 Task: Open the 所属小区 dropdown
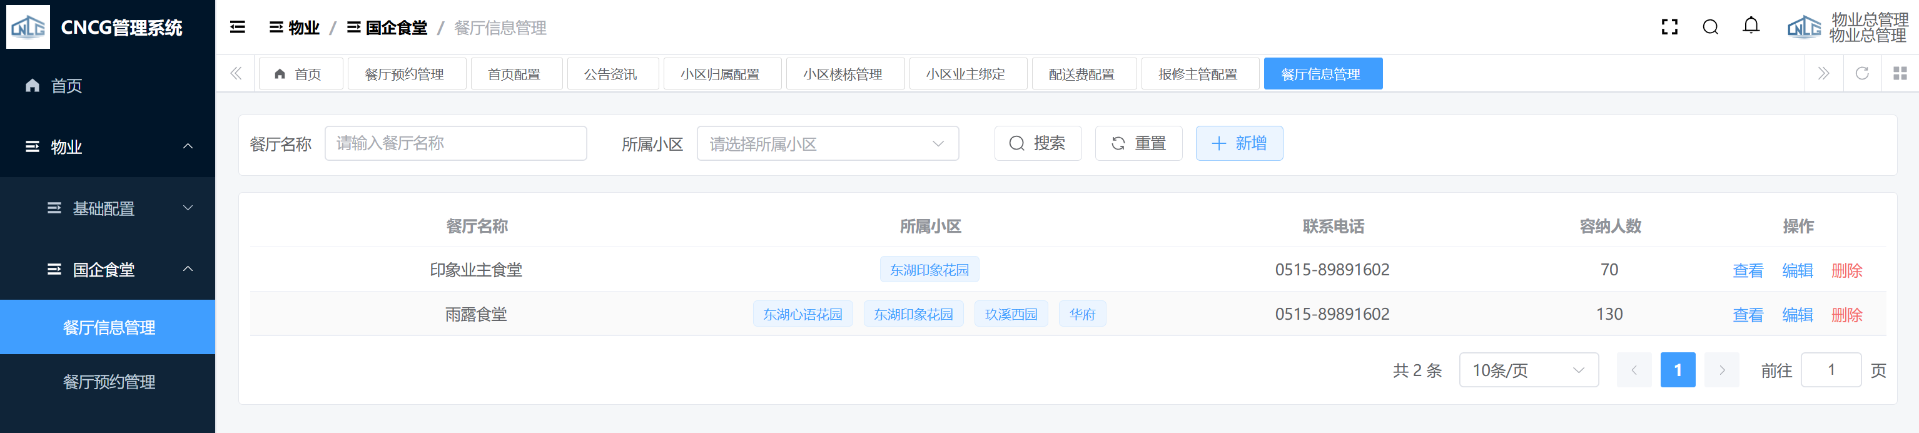(827, 144)
